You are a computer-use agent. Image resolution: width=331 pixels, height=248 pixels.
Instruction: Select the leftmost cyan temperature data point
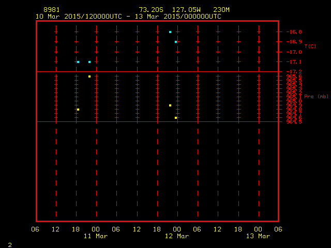pyautogui.click(x=78, y=62)
